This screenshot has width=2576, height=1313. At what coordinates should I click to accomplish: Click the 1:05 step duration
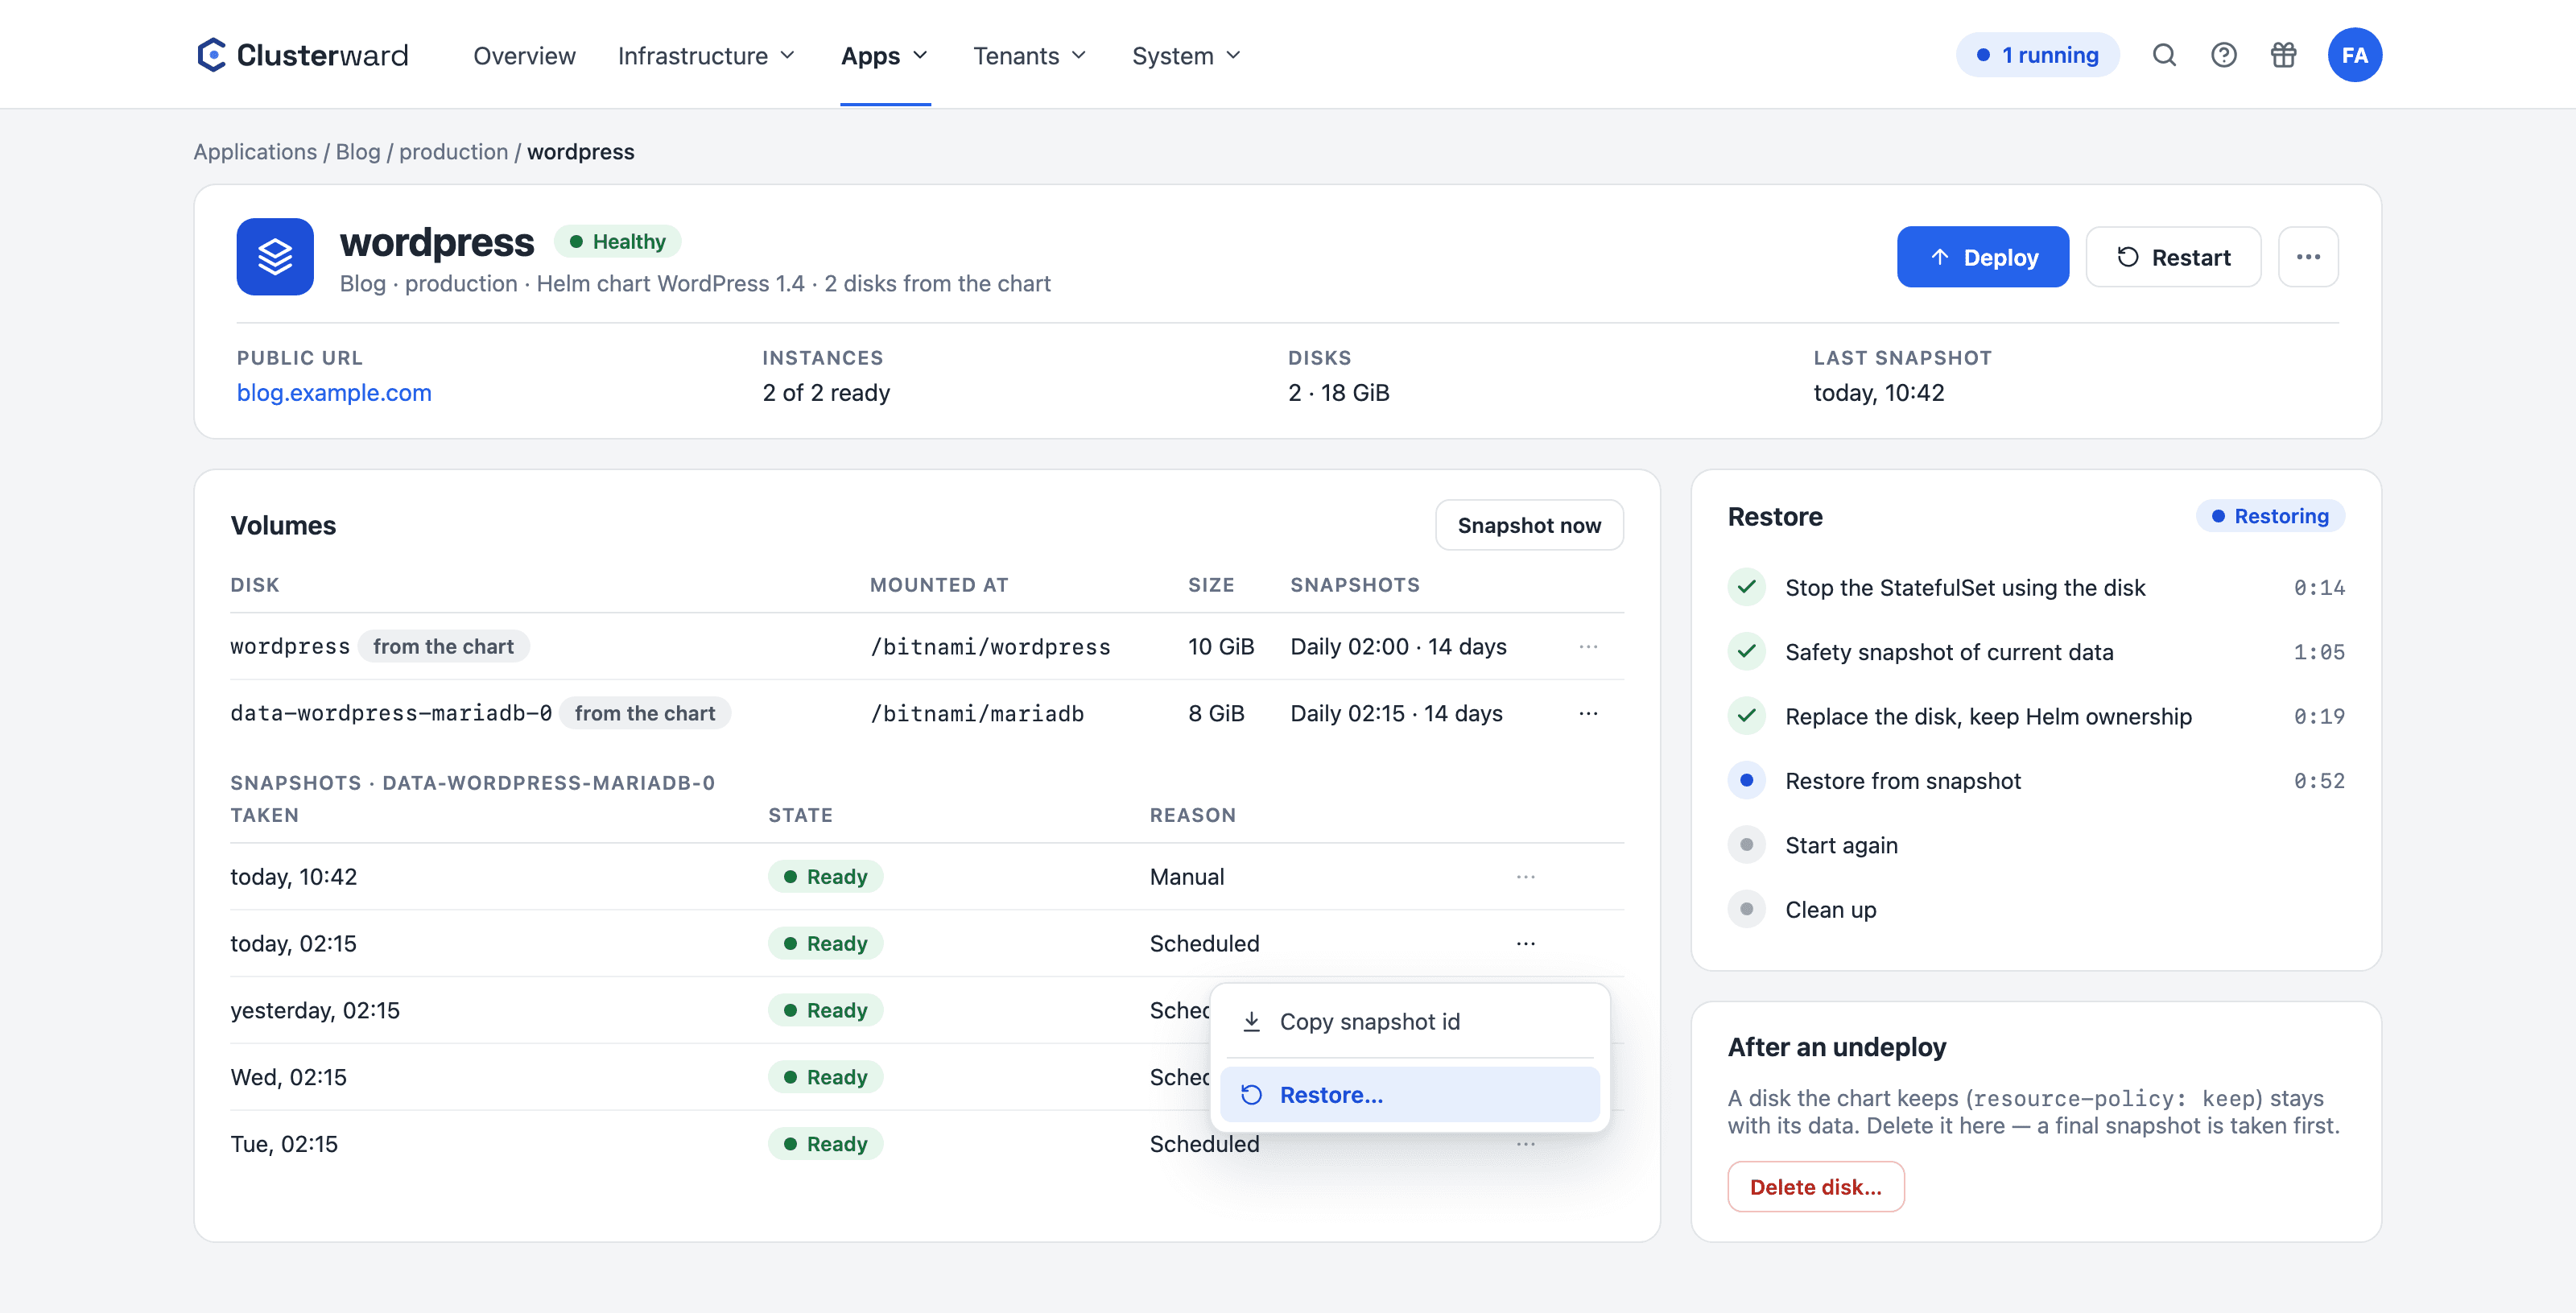[x=2318, y=652]
